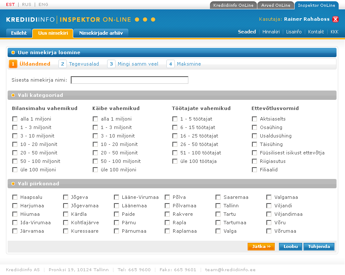Image resolution: width=345 pixels, height=275 pixels.
Task: Check Valga region
Action: click(218, 231)
